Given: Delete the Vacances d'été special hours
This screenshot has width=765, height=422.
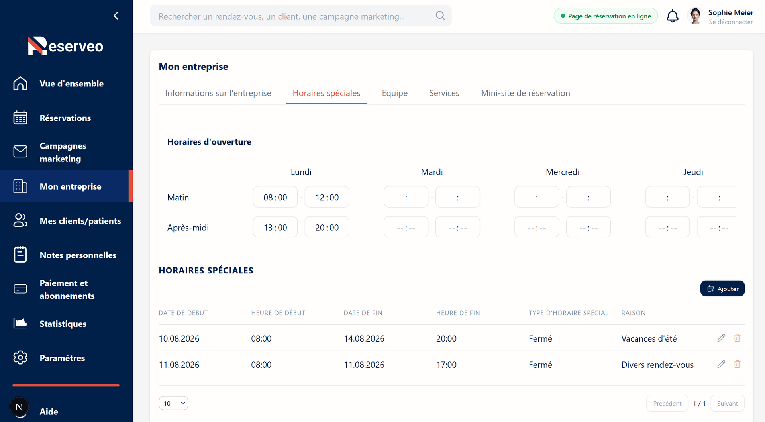Looking at the screenshot, I should click(738, 338).
